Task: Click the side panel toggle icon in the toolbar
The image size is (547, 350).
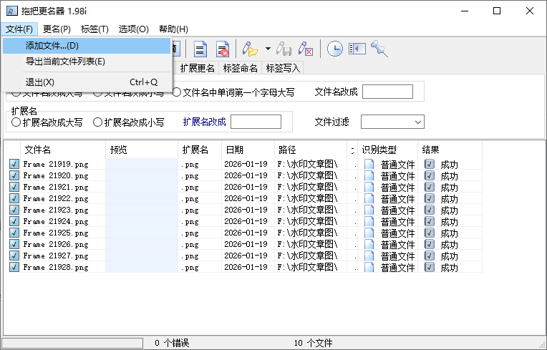Action: pos(357,49)
